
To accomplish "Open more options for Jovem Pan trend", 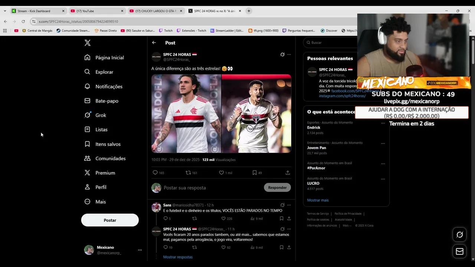I will pos(383,144).
